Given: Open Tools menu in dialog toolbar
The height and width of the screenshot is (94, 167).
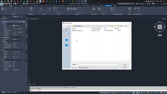Looking at the screenshot, I should (x=127, y=26).
